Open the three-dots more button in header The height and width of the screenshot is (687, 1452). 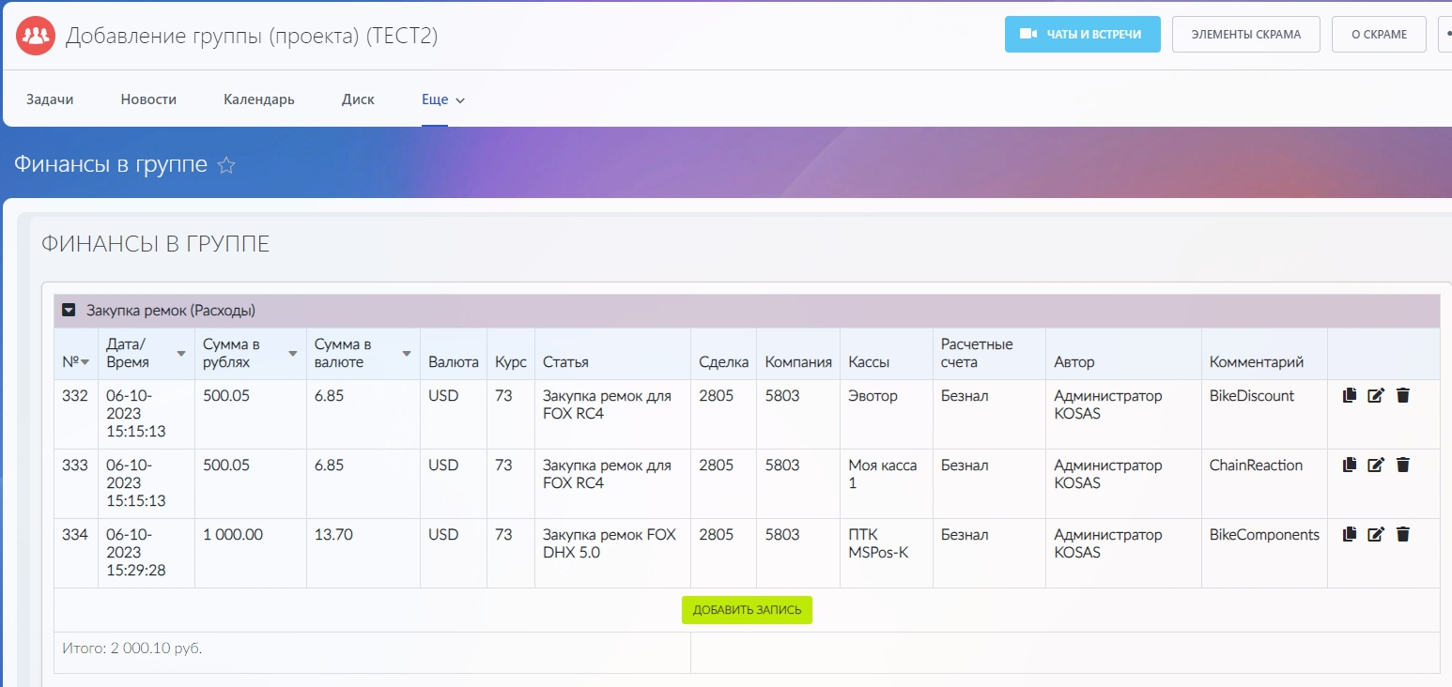[x=1445, y=34]
